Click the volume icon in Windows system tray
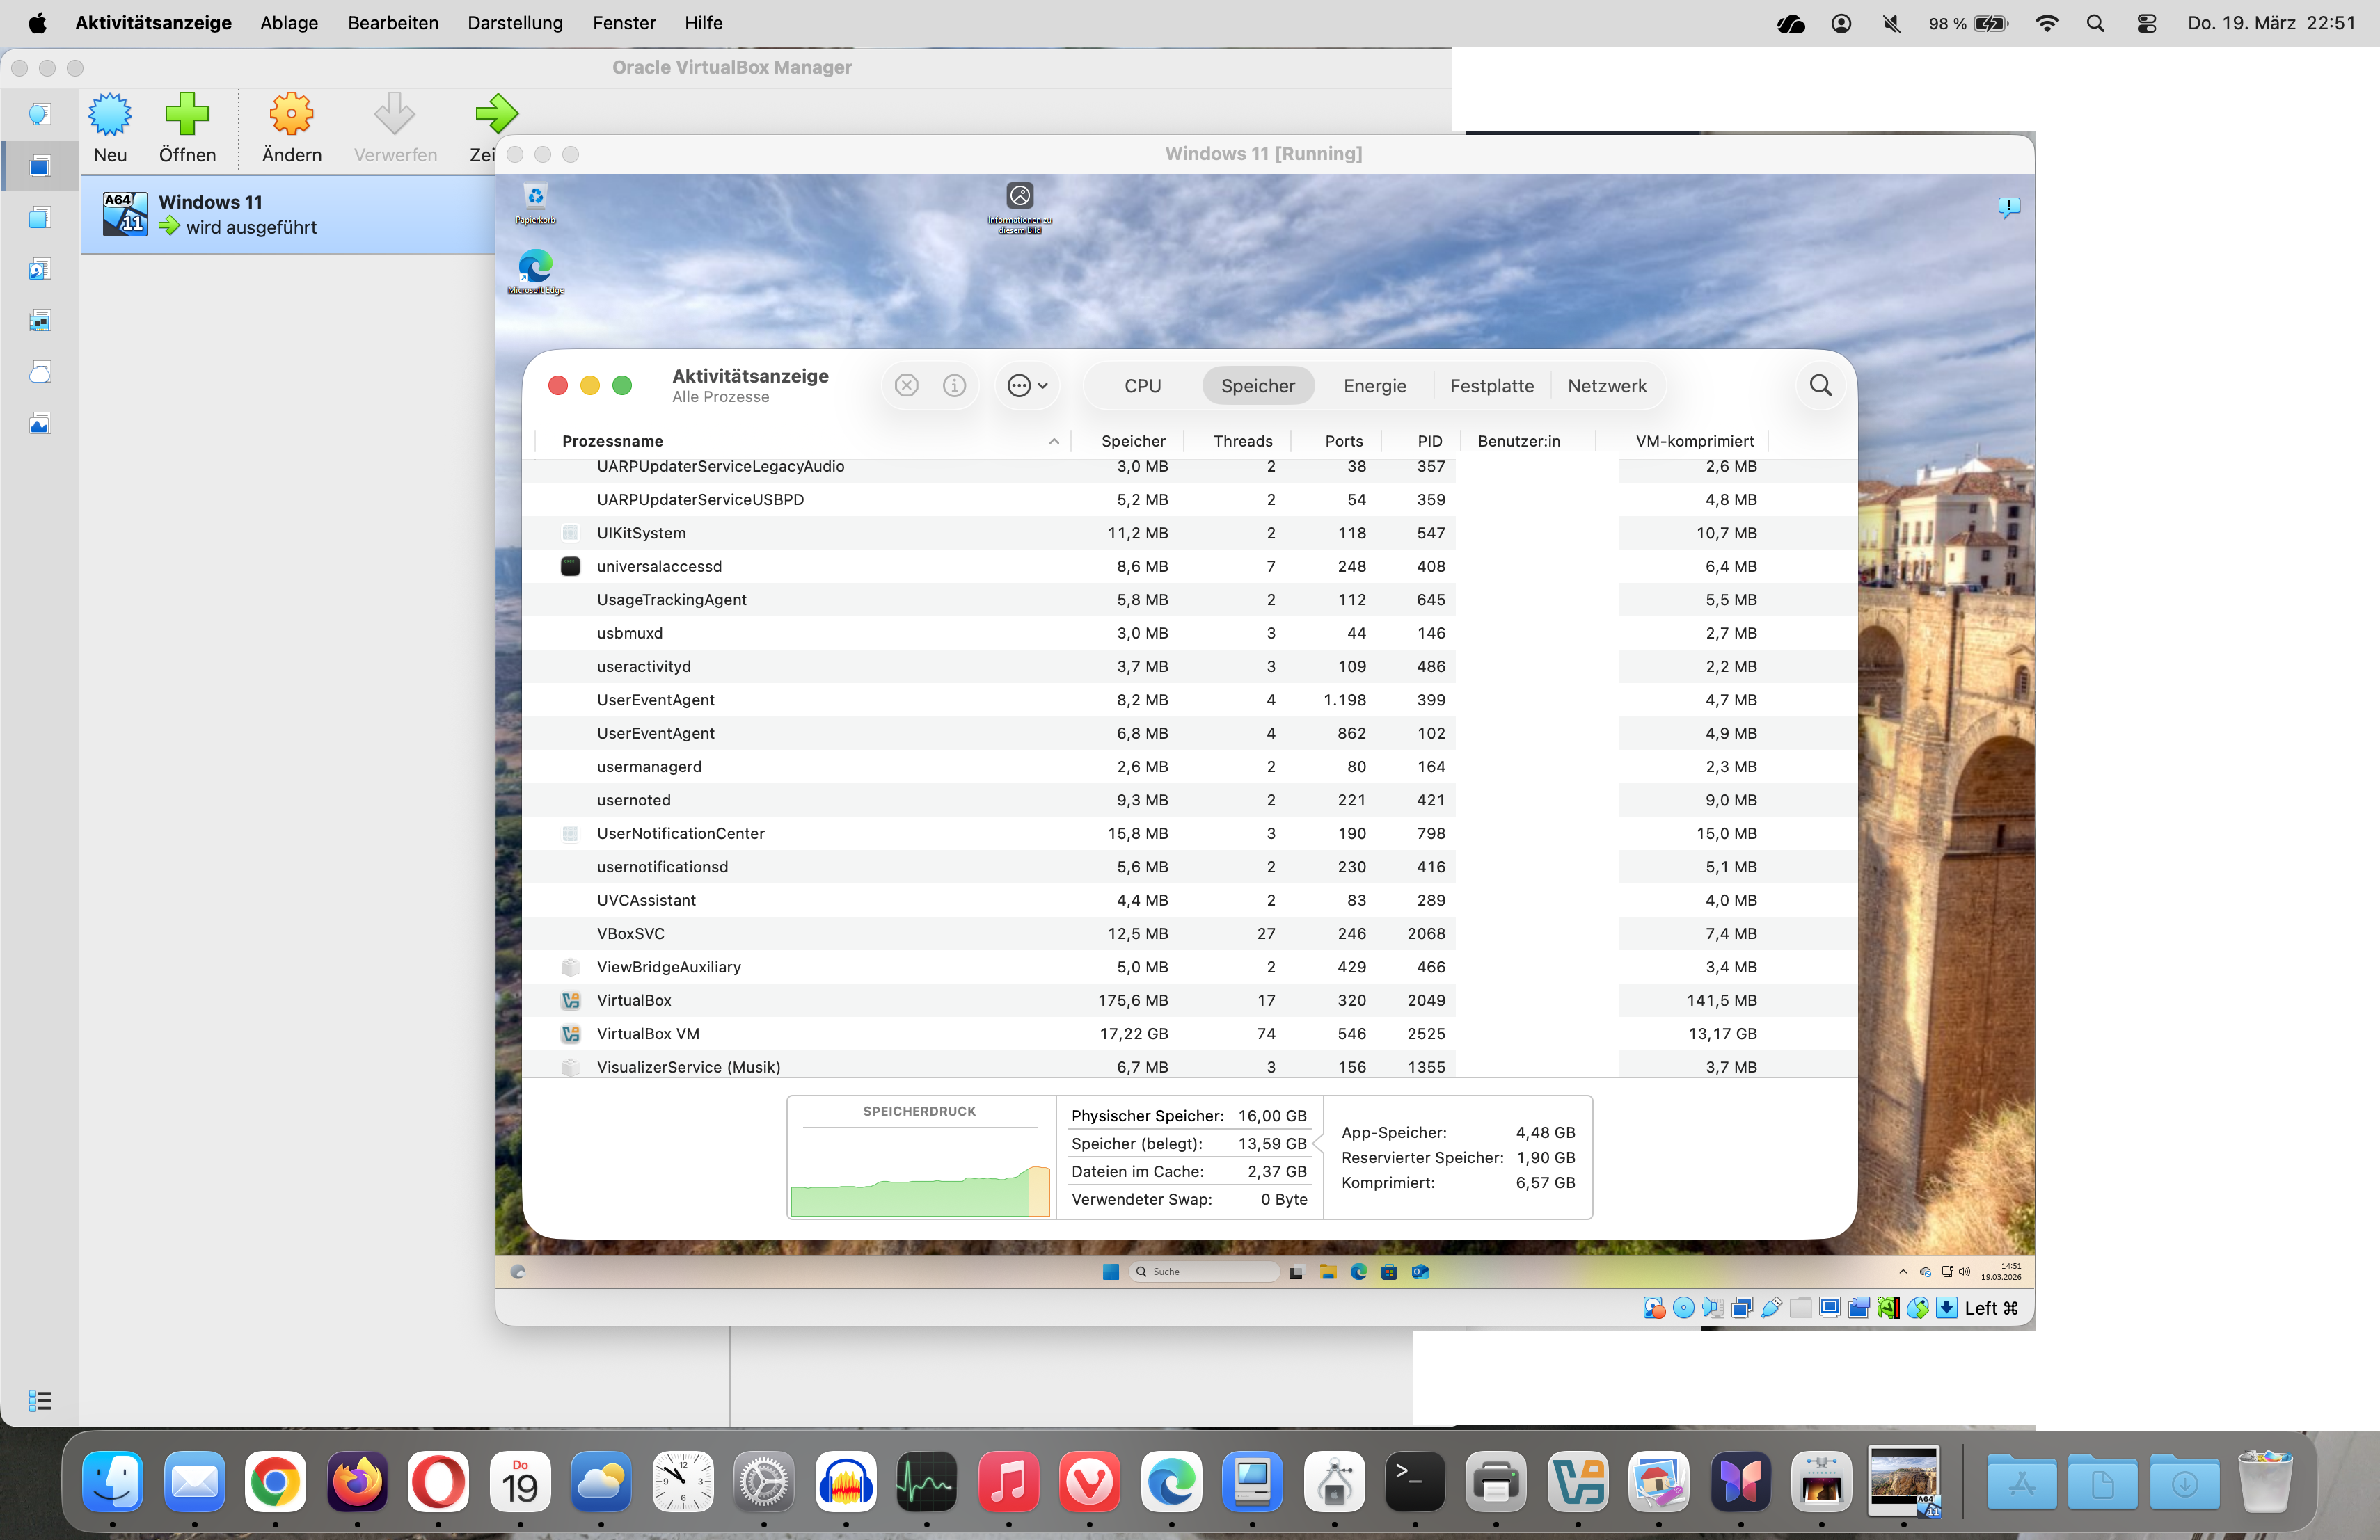Viewport: 2380px width, 1540px height. [x=1964, y=1272]
